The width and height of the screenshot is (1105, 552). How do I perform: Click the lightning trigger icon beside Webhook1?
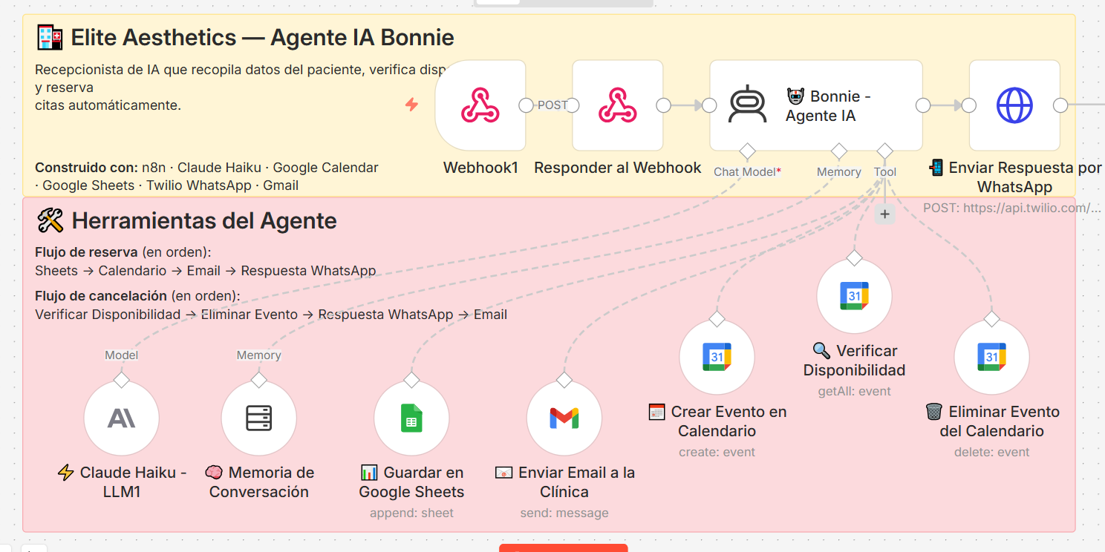click(x=411, y=105)
